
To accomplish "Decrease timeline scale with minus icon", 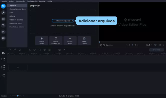I will pos(10,96).
